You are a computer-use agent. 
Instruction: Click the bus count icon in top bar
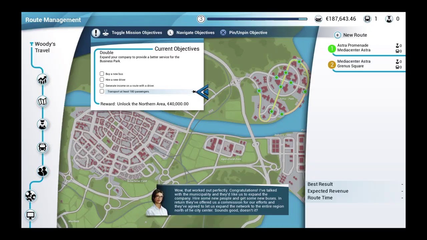(367, 19)
